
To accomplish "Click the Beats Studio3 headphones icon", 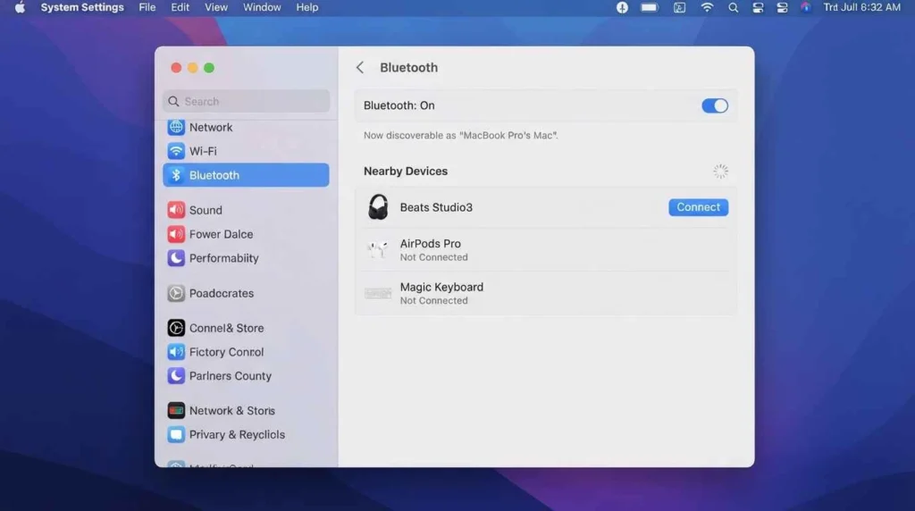I will (378, 207).
